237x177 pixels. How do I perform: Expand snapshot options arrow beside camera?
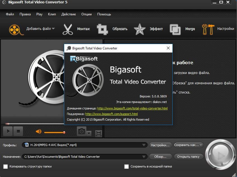click(x=89, y=133)
